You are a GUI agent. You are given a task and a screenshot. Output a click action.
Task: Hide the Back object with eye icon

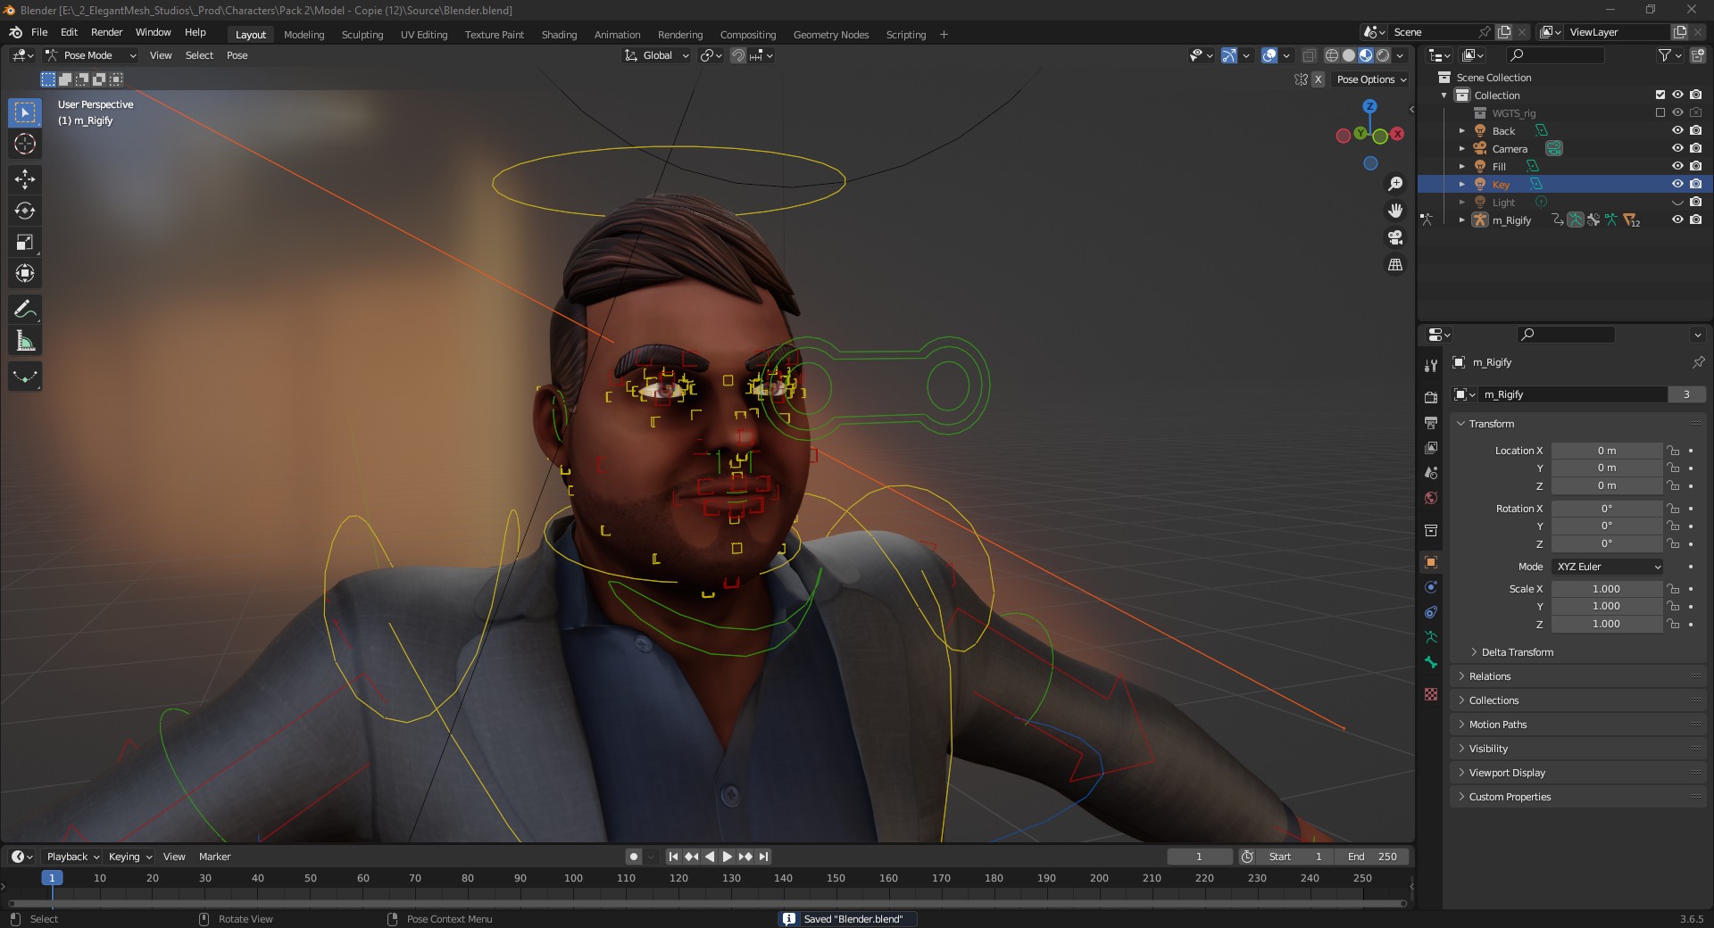point(1677,130)
